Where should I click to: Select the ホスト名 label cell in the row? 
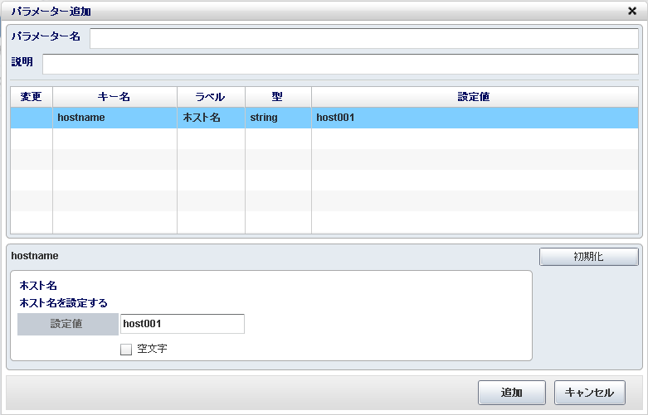(x=211, y=118)
